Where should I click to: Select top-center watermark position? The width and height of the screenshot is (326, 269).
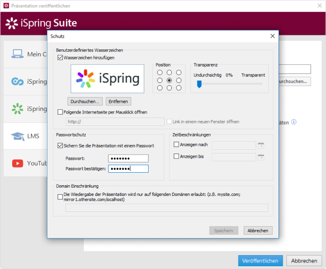[x=169, y=73]
